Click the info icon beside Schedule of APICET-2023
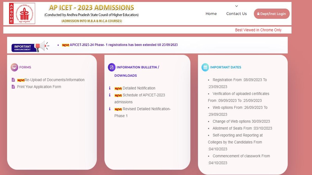Image resolution: width=312 pixels, height=175 pixels. tap(110, 95)
